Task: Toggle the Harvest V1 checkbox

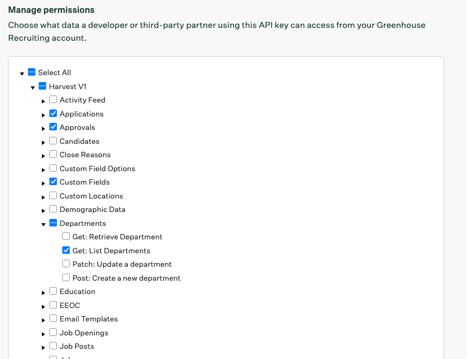Action: (42, 86)
